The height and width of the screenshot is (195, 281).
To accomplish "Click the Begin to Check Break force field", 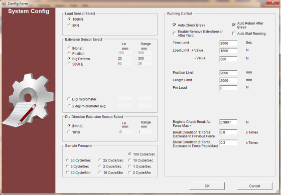I will pyautogui.click(x=228, y=122).
